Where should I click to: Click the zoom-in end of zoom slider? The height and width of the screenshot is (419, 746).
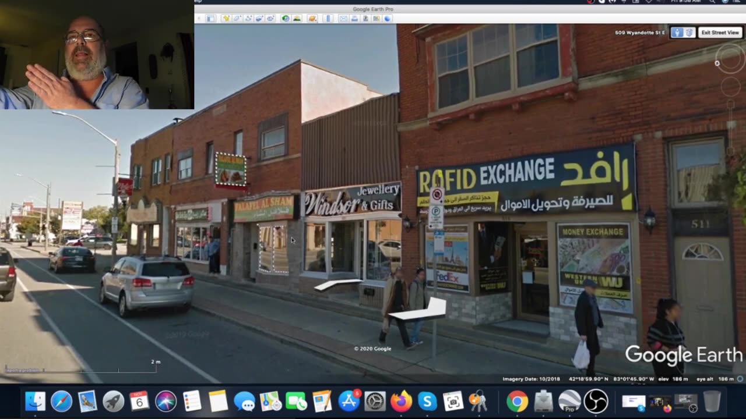(731, 104)
